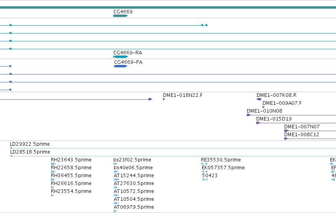This screenshot has width=336, height=213.
Task: Click the RH22658.5prime label
Action: coord(71,168)
